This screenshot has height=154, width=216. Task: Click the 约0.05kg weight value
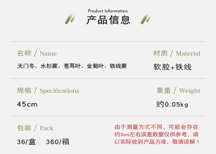(x=172, y=104)
